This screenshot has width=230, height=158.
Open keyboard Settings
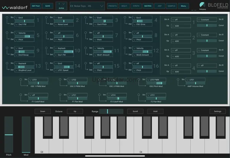coord(218,111)
